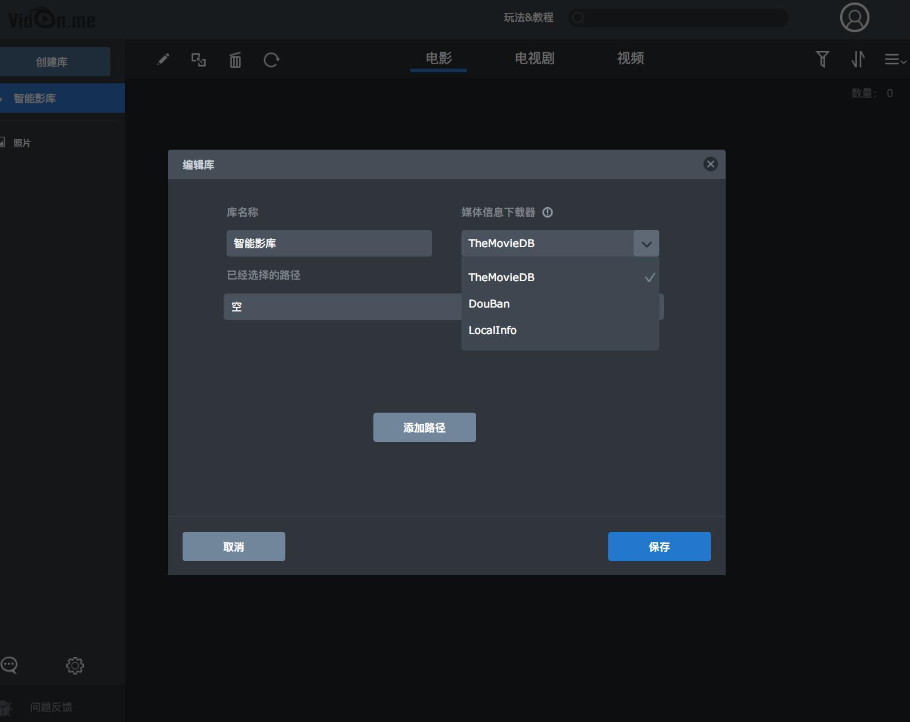
Task: Click the sort order arrows icon
Action: tap(858, 59)
